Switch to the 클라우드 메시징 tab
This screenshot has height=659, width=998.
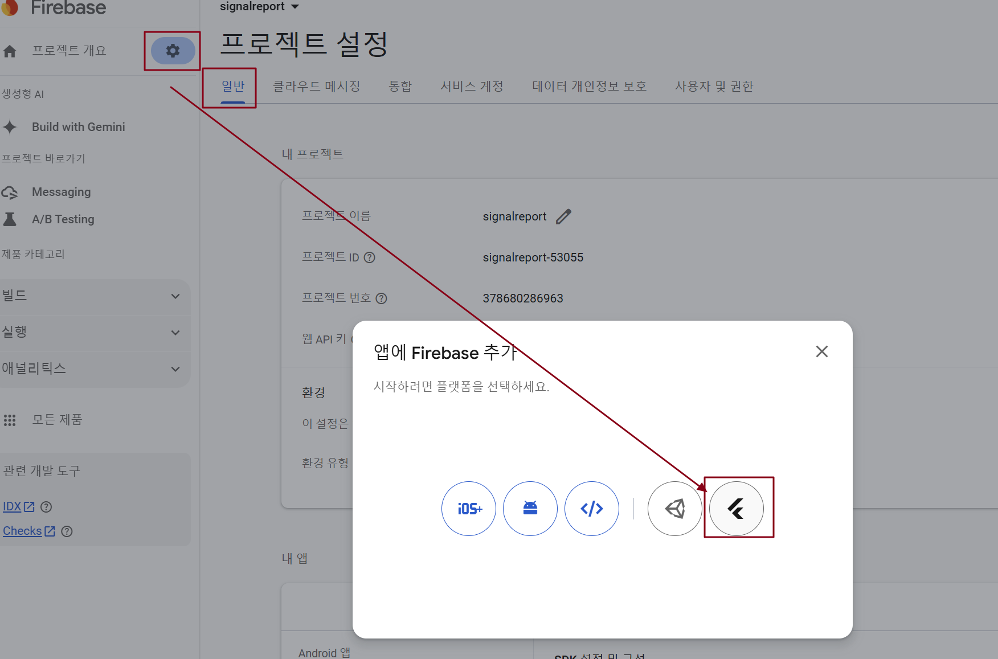(317, 87)
